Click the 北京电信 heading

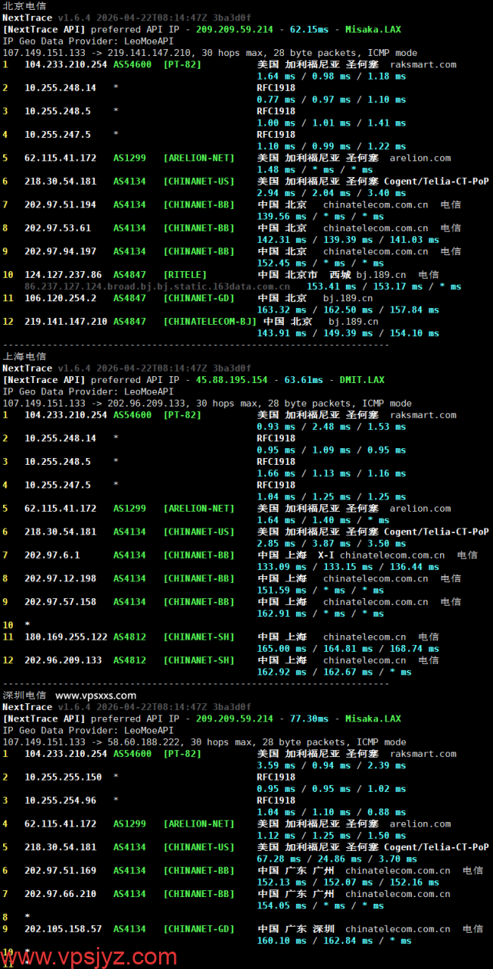[24, 6]
